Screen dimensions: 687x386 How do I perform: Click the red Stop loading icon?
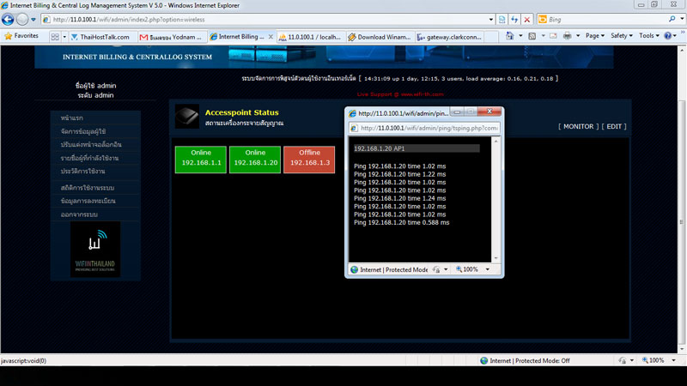[x=527, y=19]
